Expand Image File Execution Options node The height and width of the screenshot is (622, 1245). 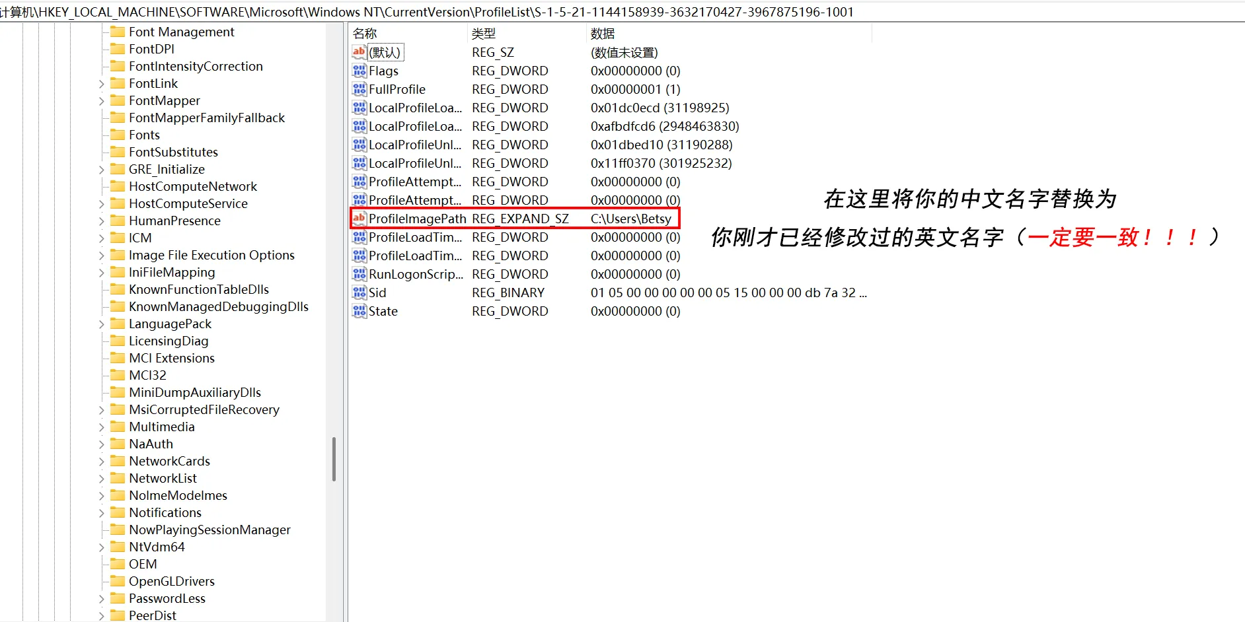100,255
